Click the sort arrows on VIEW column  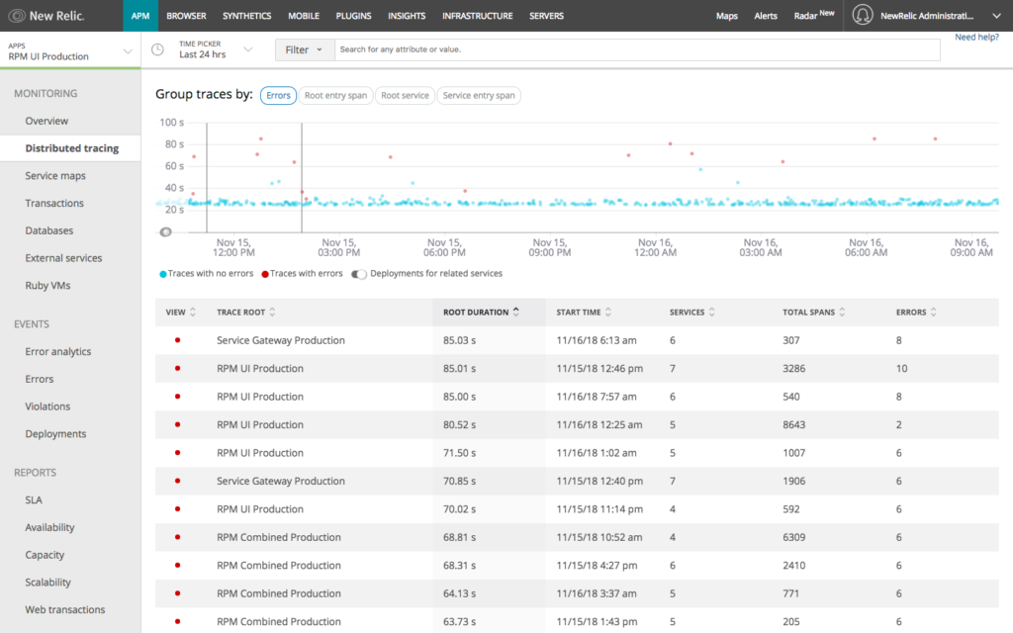point(193,312)
